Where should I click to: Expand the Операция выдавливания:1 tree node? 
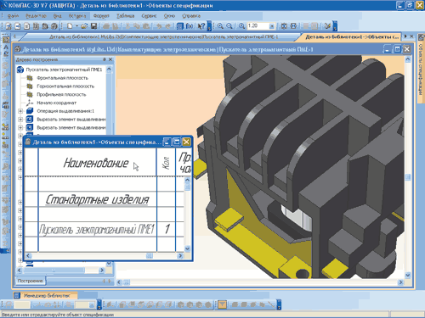click(x=20, y=111)
